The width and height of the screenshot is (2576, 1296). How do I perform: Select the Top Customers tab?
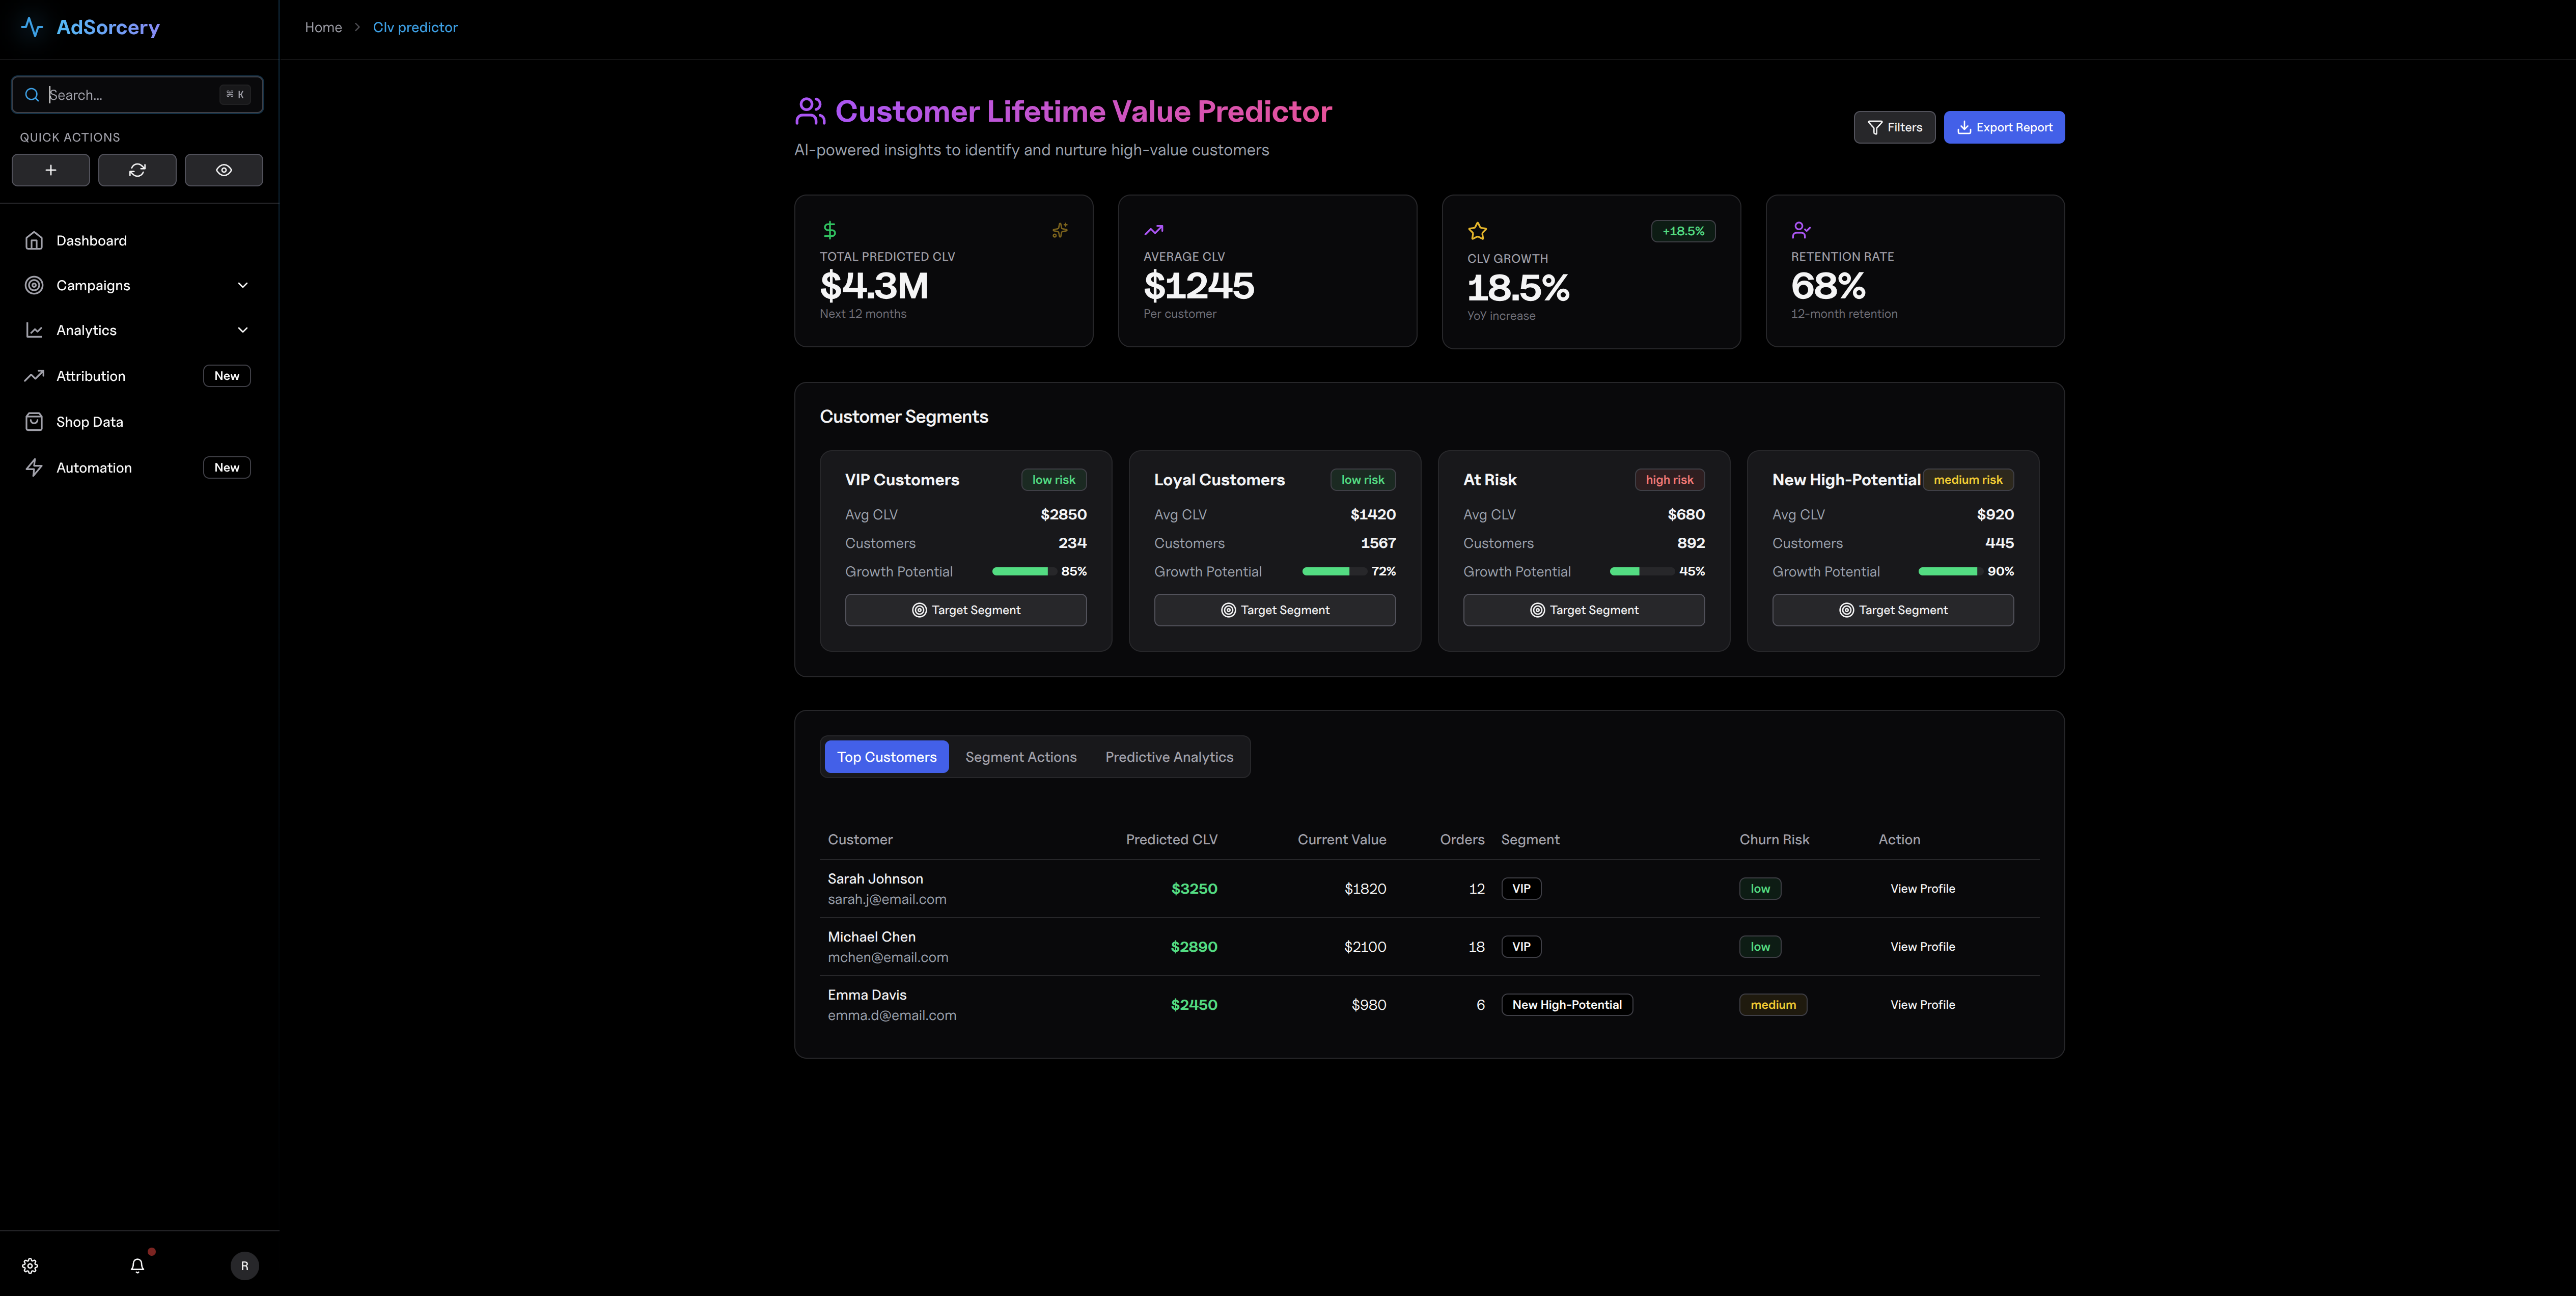(x=887, y=757)
